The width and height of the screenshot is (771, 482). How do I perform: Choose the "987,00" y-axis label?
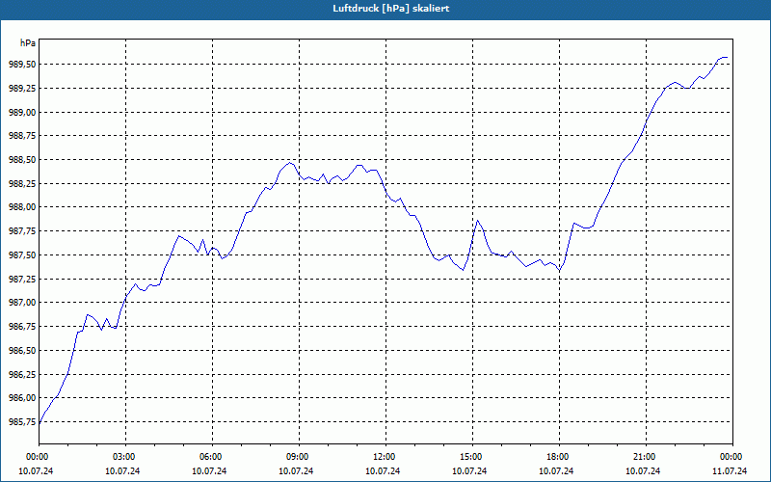22,303
